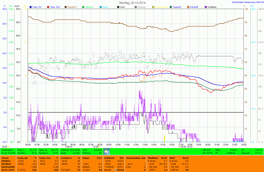Click the Wetterstation Niedersorpe 440m NN title
Screen dimensions: 264x172
pos(246,2)
